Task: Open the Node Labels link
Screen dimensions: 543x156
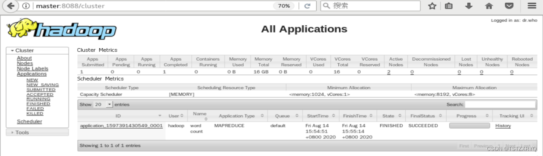Action: 33,68
